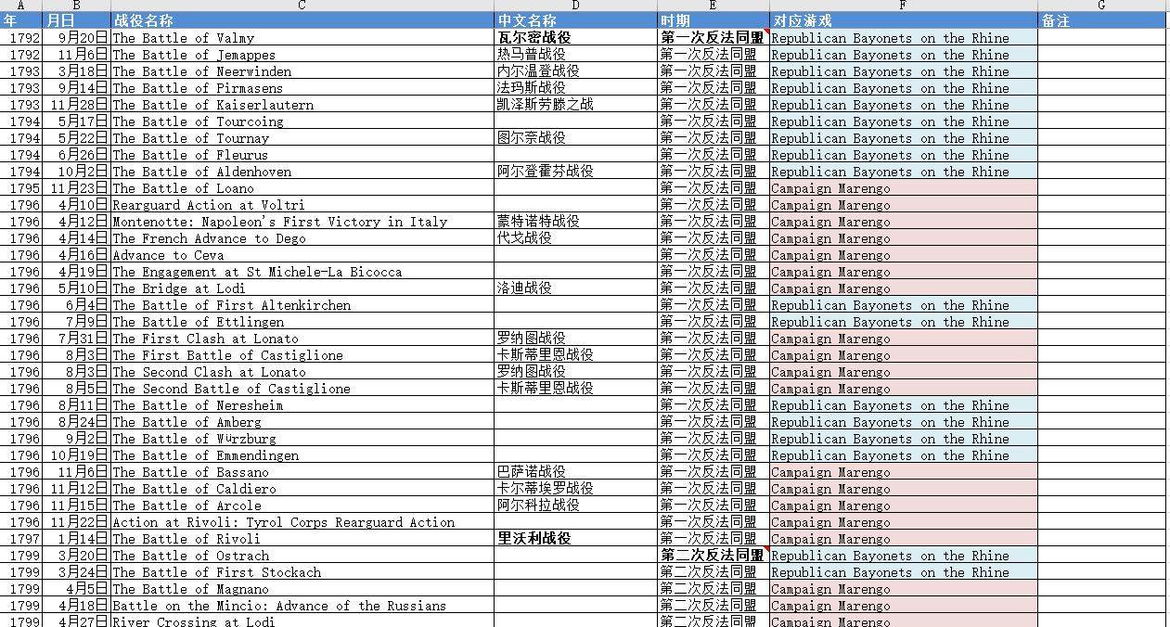Select cell The Battle of Arcole
This screenshot has width=1170, height=627.
tap(302, 505)
